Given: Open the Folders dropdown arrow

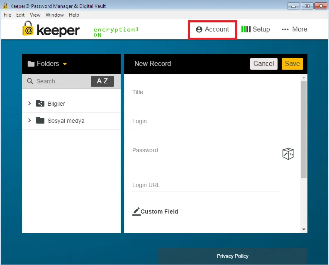Looking at the screenshot, I should (65, 64).
